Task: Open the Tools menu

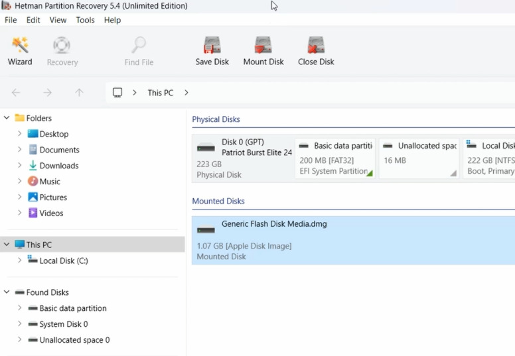Action: pos(85,20)
